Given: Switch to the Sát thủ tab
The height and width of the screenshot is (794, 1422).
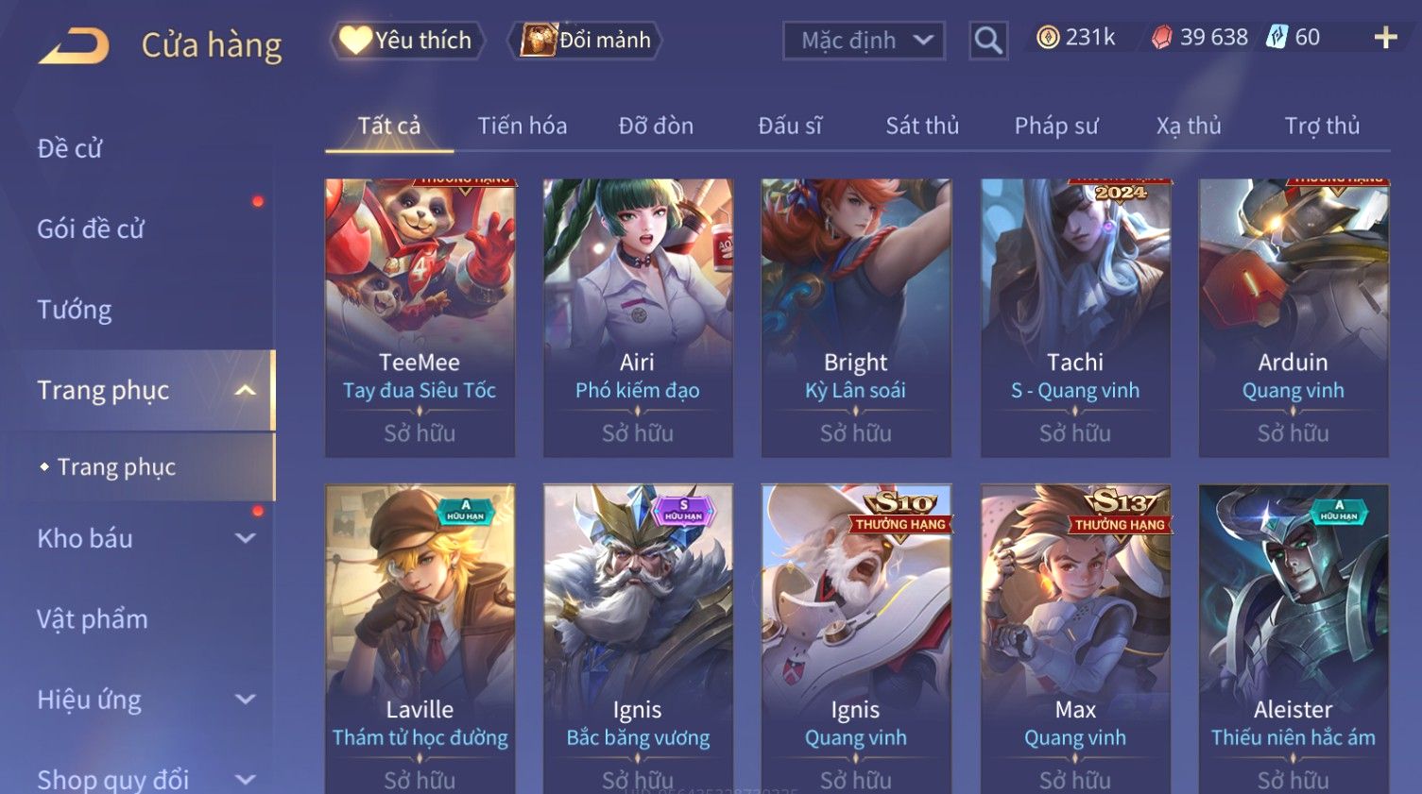Looking at the screenshot, I should coord(922,126).
